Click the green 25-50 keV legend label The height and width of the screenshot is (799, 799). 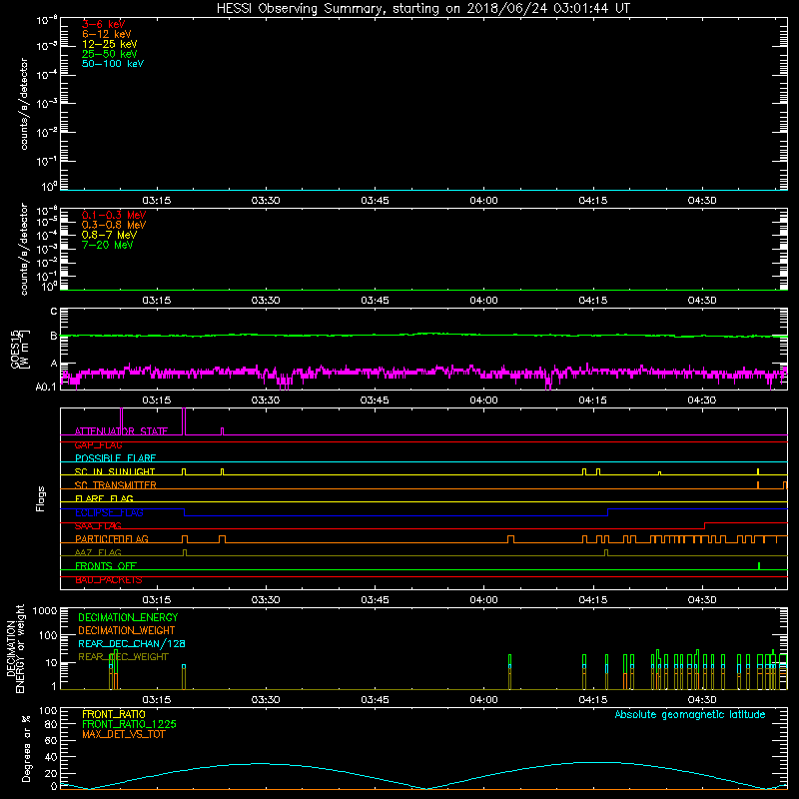coord(110,54)
